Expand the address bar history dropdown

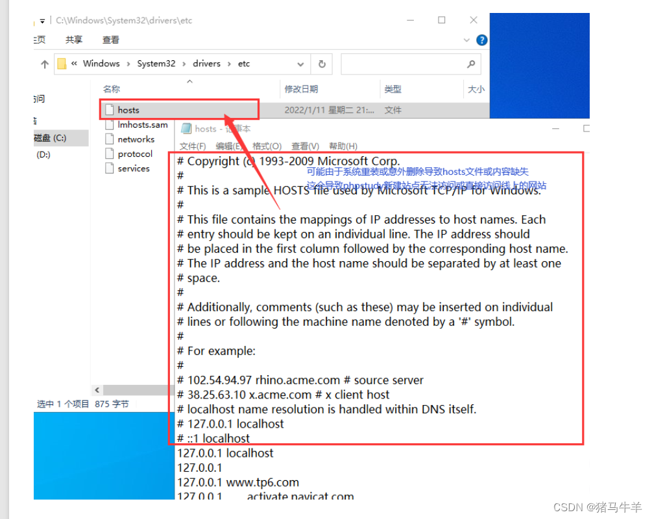[300, 64]
